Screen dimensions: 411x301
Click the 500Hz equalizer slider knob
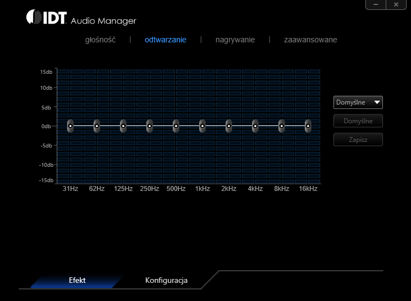point(176,126)
